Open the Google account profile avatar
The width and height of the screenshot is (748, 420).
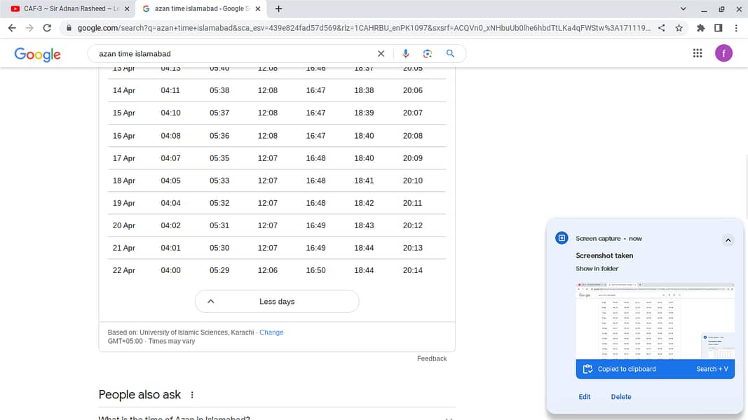723,53
